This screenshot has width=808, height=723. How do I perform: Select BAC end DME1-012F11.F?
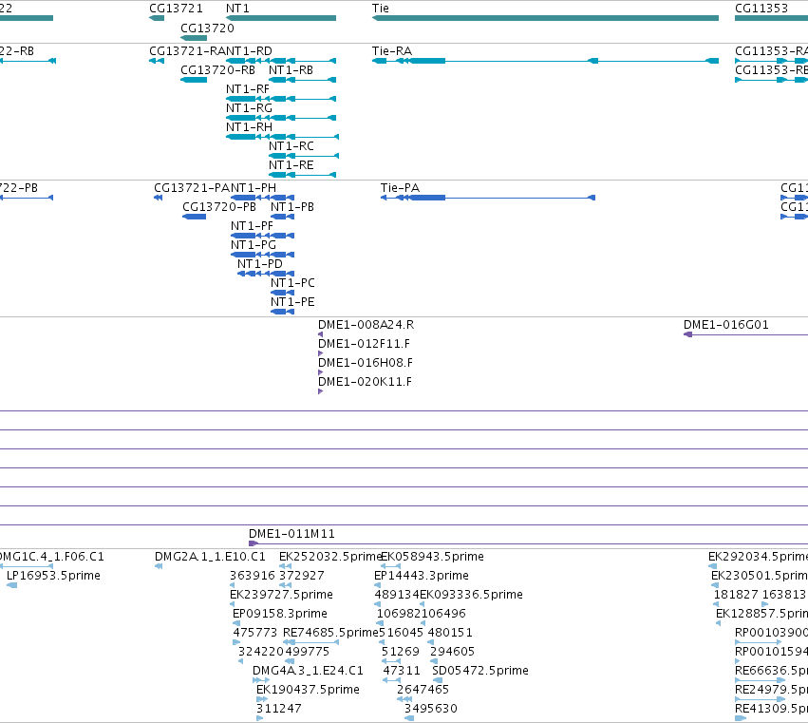321,353
